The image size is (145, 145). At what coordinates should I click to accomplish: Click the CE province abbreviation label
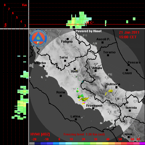tap(110, 112)
